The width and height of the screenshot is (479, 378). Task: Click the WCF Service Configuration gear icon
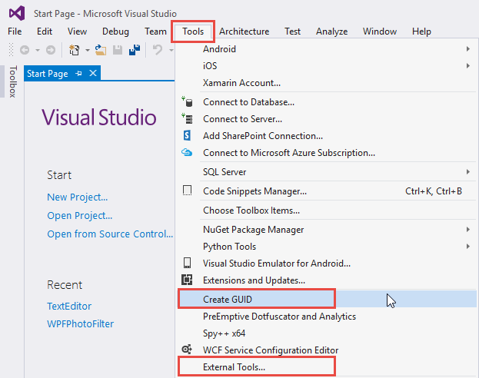click(x=187, y=350)
